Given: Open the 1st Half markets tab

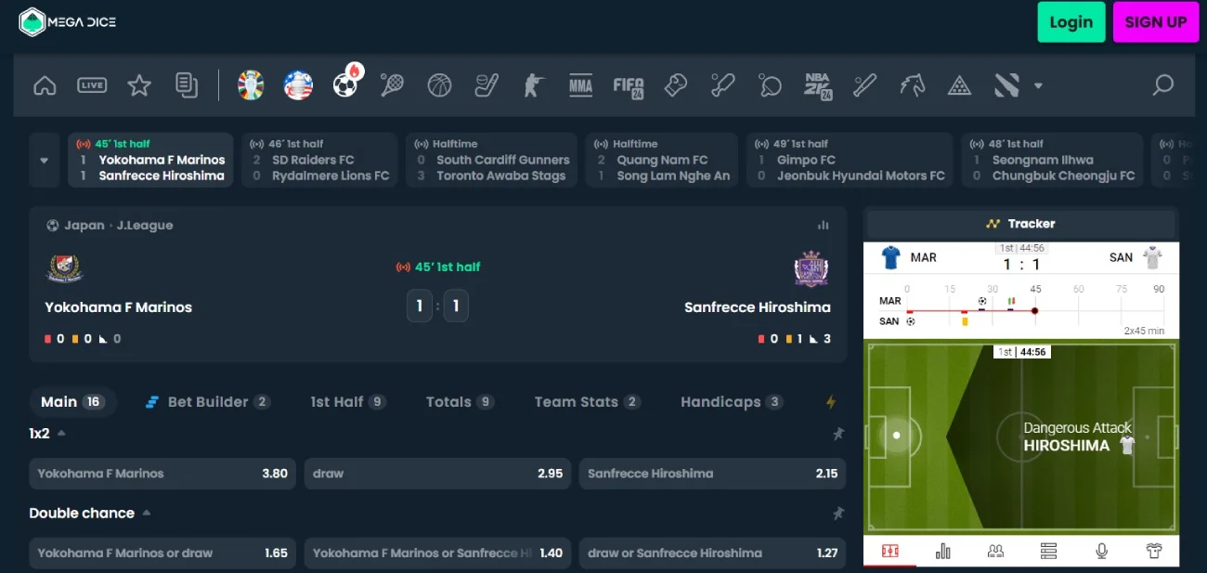Looking at the screenshot, I should coord(344,401).
